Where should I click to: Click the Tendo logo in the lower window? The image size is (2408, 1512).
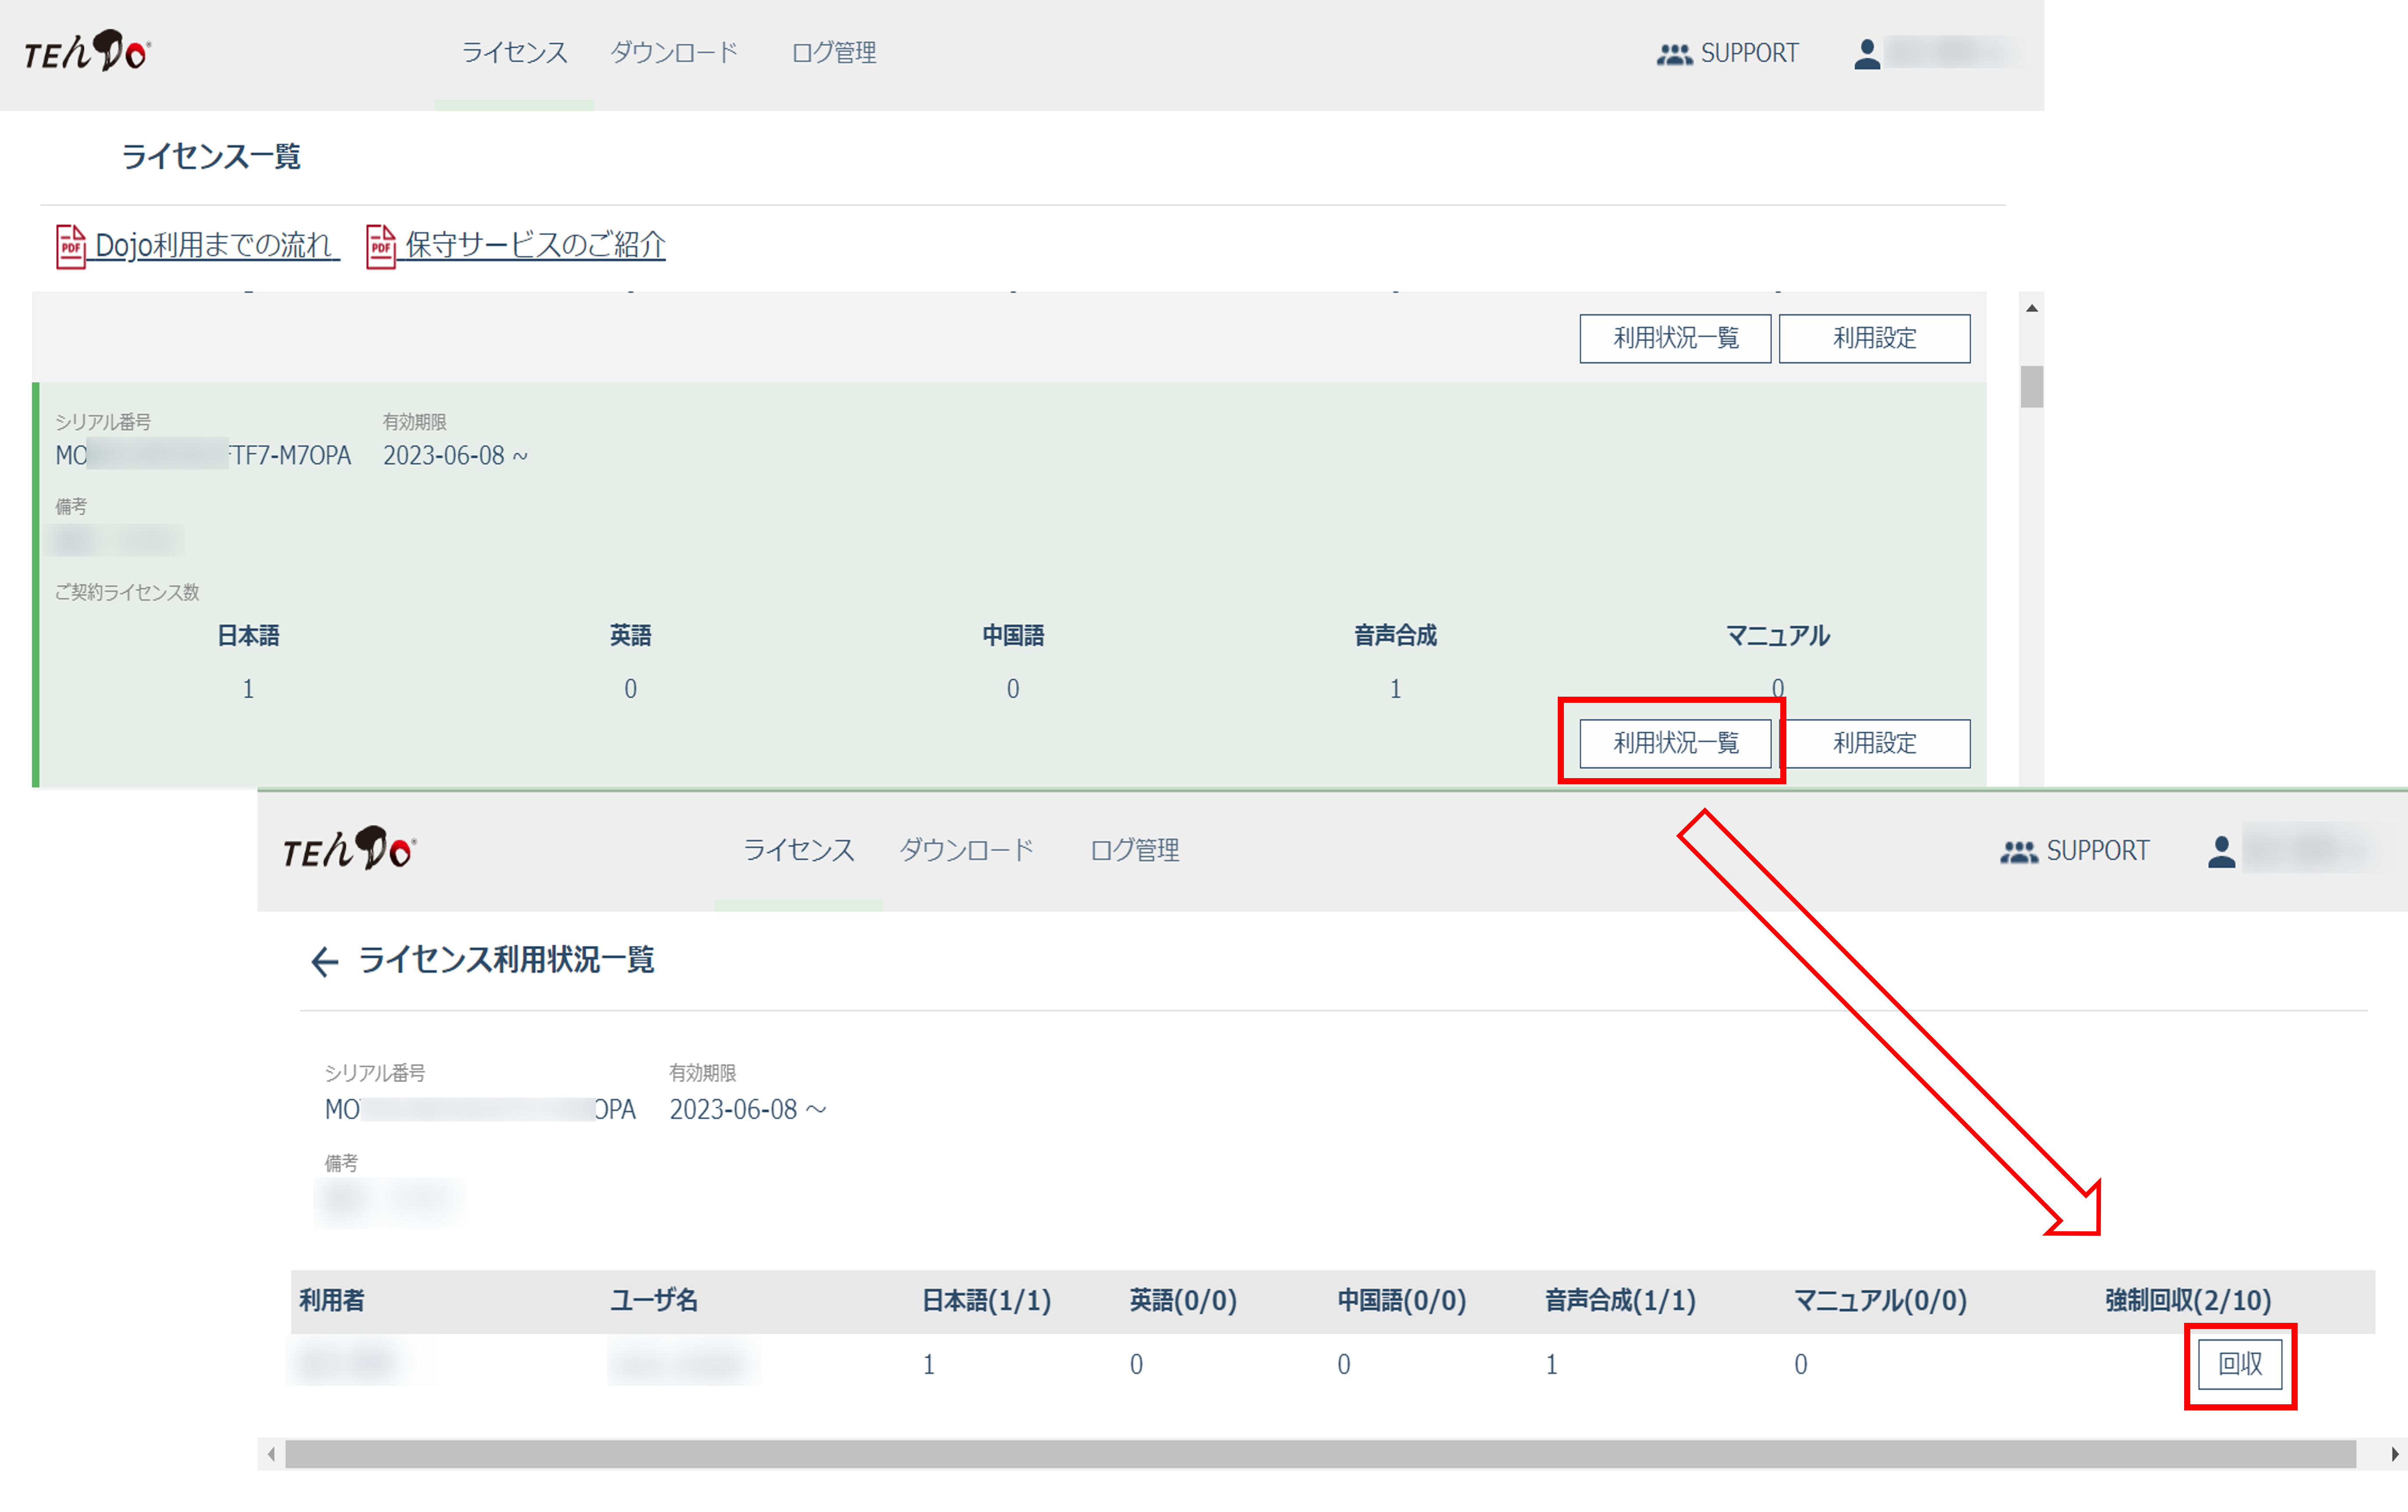[x=349, y=849]
